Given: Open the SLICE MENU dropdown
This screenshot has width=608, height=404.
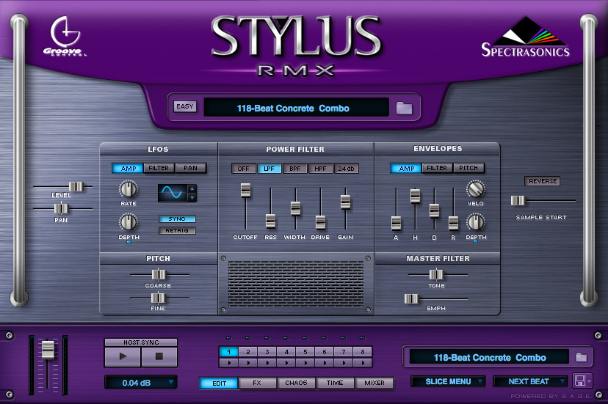Looking at the screenshot, I should 448,381.
